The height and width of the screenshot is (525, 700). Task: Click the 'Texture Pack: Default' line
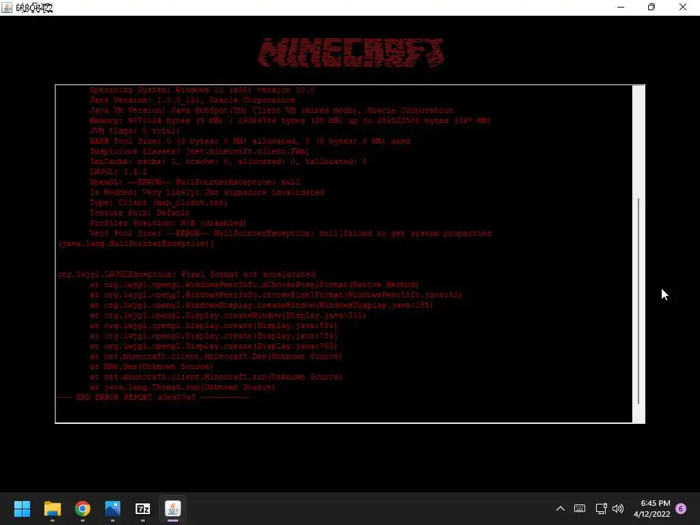[x=139, y=213]
